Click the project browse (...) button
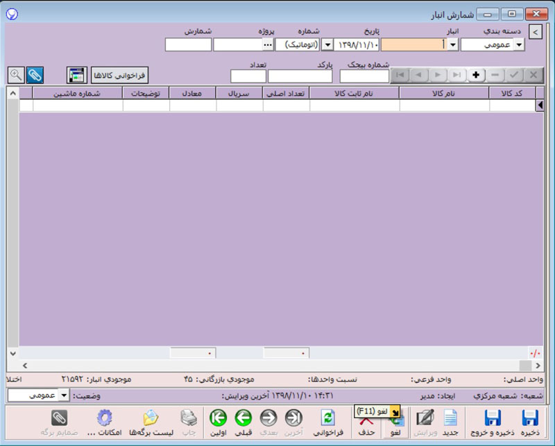 [267, 45]
